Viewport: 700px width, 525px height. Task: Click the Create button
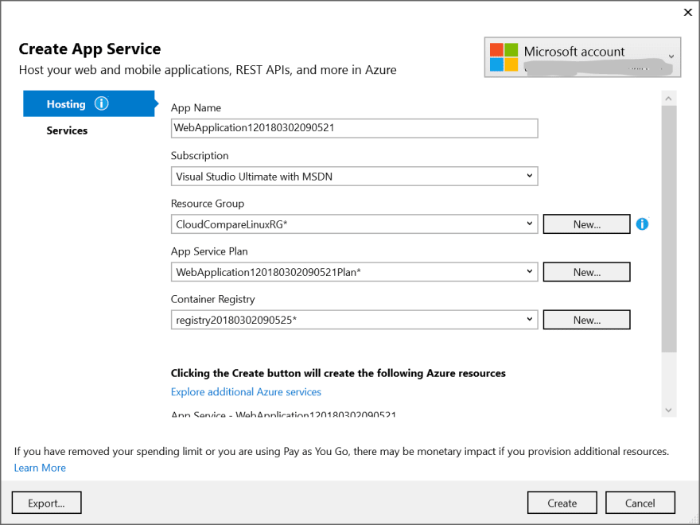[562, 503]
